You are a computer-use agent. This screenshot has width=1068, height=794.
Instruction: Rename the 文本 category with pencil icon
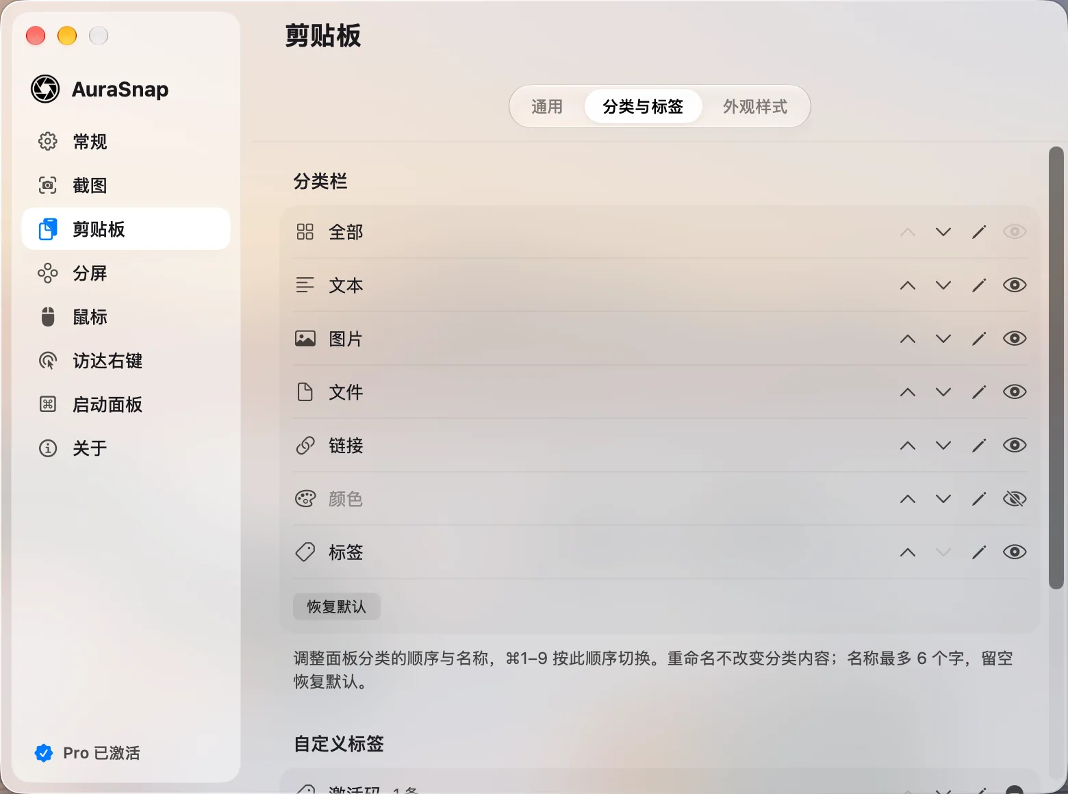click(979, 285)
